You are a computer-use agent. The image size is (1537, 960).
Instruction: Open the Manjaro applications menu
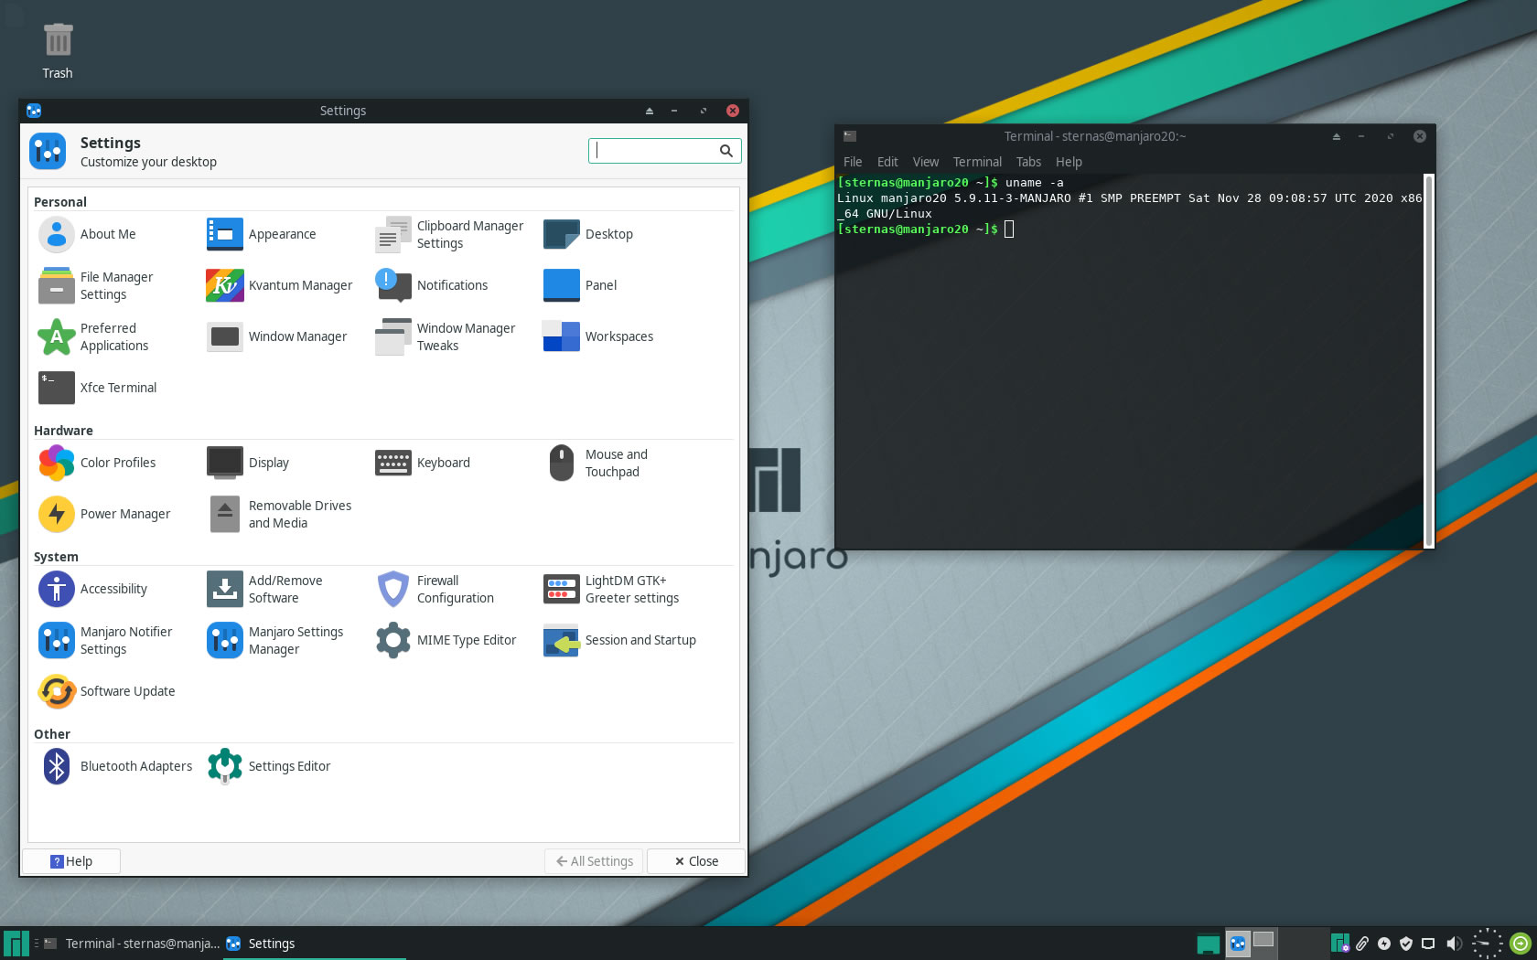(x=16, y=944)
